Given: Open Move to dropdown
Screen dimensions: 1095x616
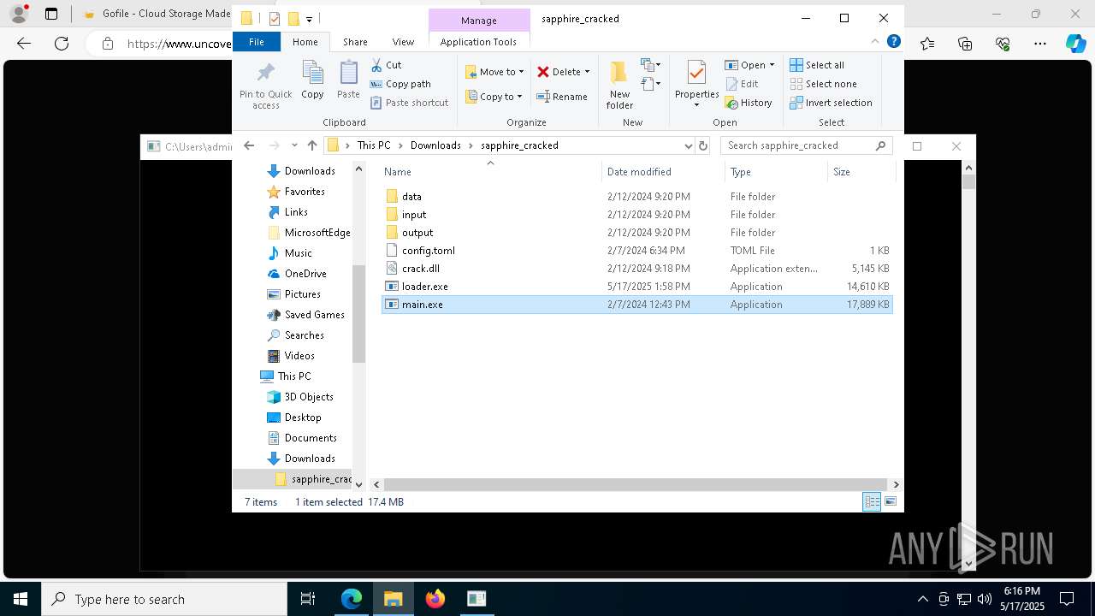Looking at the screenshot, I should (494, 72).
